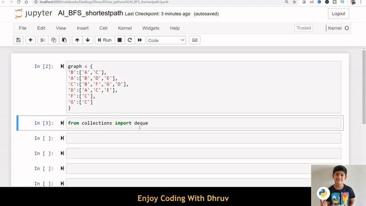Click the 'Last Checkpoint: 3 minutes ago' text
Viewport: 366px width, 206px height.
(x=158, y=14)
